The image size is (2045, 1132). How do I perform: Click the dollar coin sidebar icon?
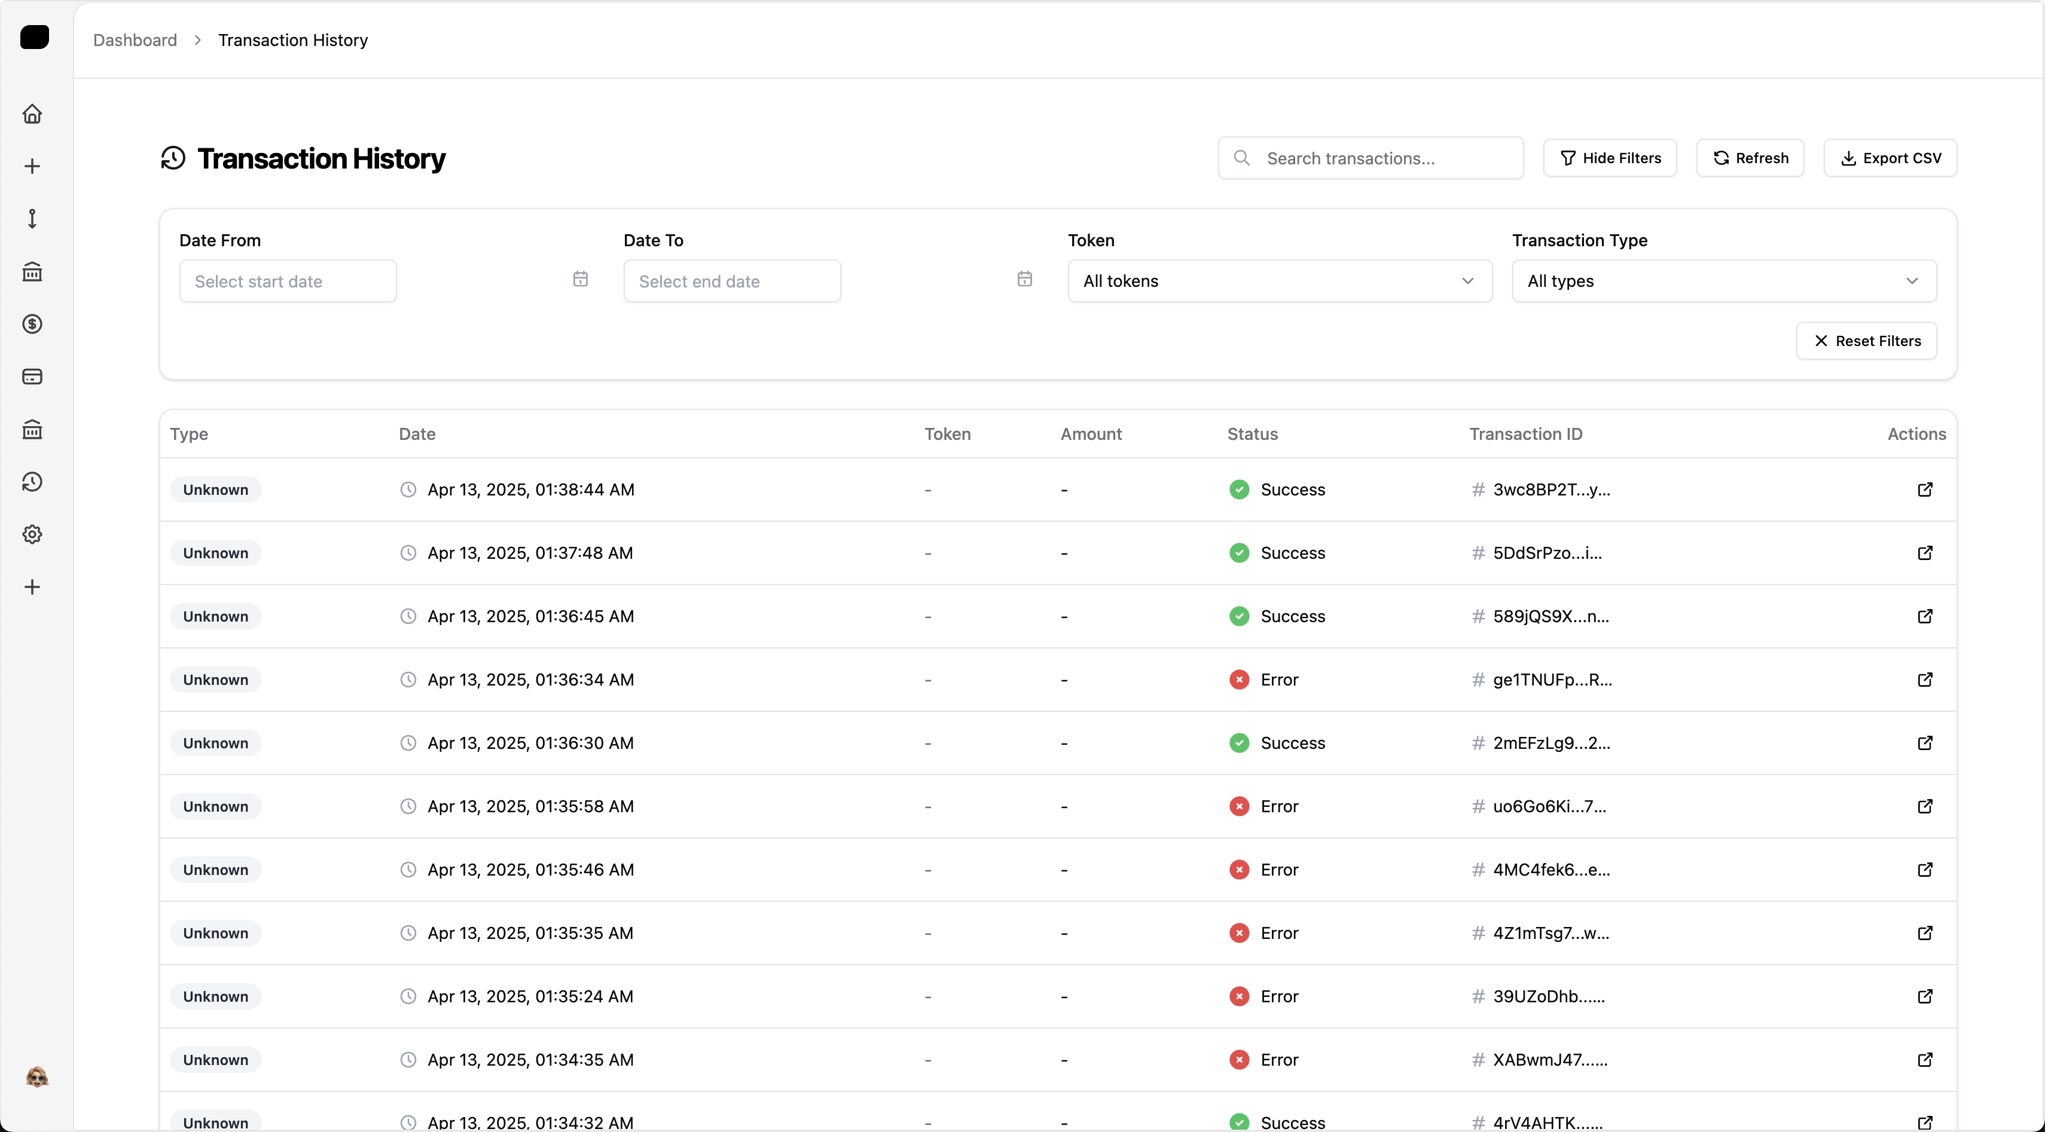click(32, 324)
